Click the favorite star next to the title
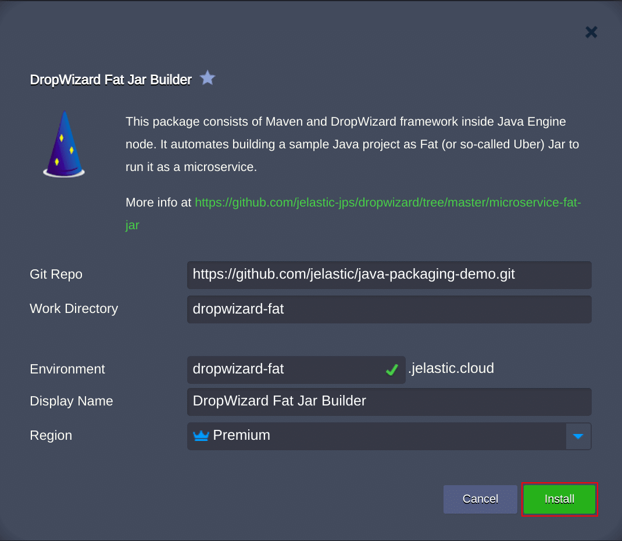 coord(208,78)
